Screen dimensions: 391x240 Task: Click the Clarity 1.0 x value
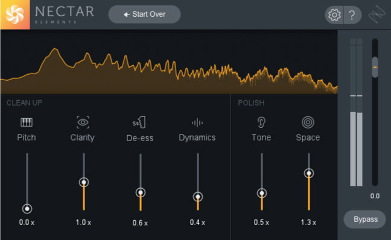(83, 223)
